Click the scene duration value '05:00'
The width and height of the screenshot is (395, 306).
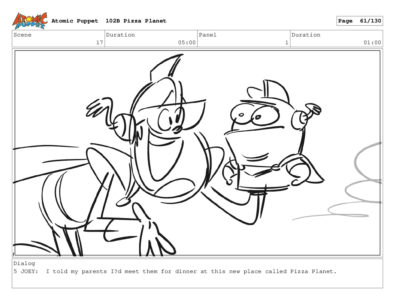tap(187, 43)
